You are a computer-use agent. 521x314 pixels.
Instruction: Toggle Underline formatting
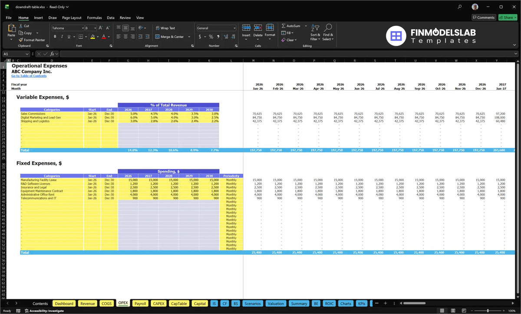click(x=69, y=37)
